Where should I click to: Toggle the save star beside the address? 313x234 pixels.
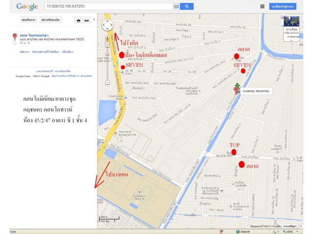(15, 44)
